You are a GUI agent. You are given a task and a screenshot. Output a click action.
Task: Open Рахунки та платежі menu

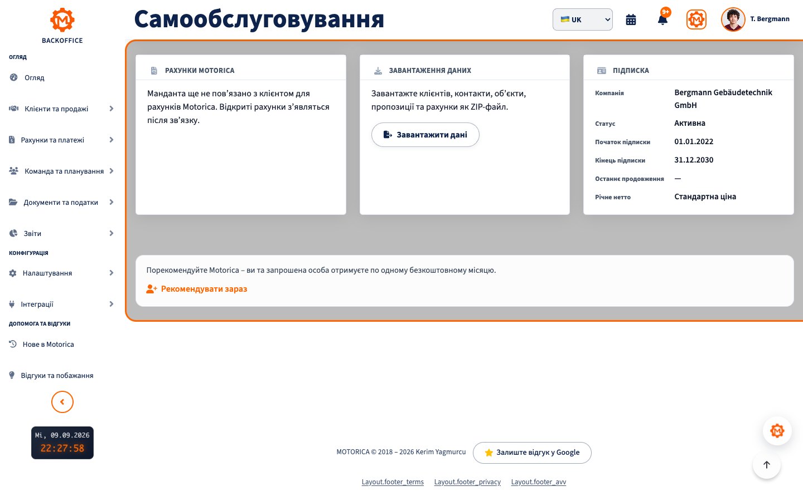(x=52, y=140)
